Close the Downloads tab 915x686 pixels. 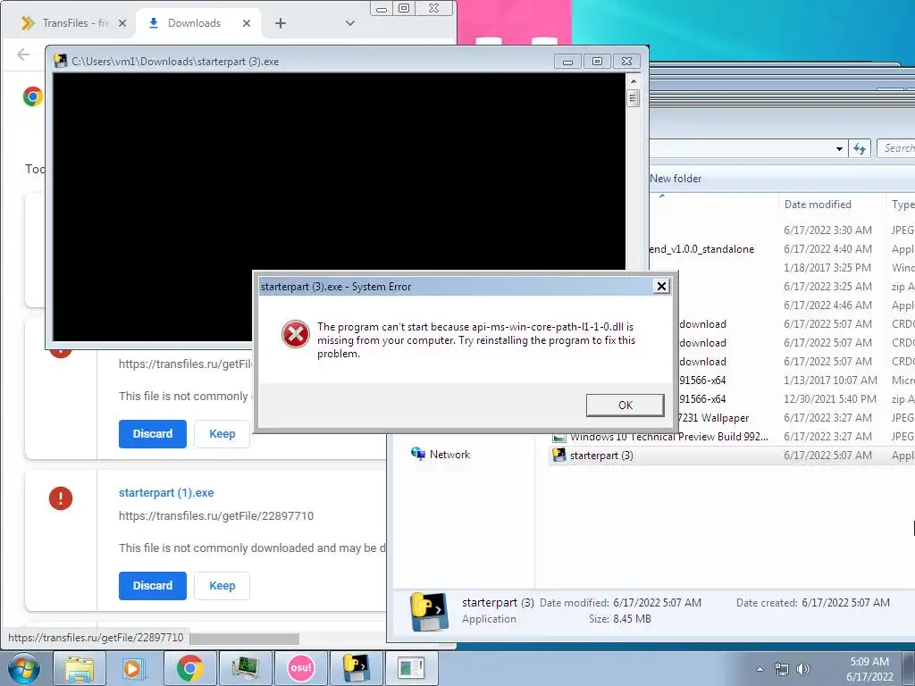(247, 23)
